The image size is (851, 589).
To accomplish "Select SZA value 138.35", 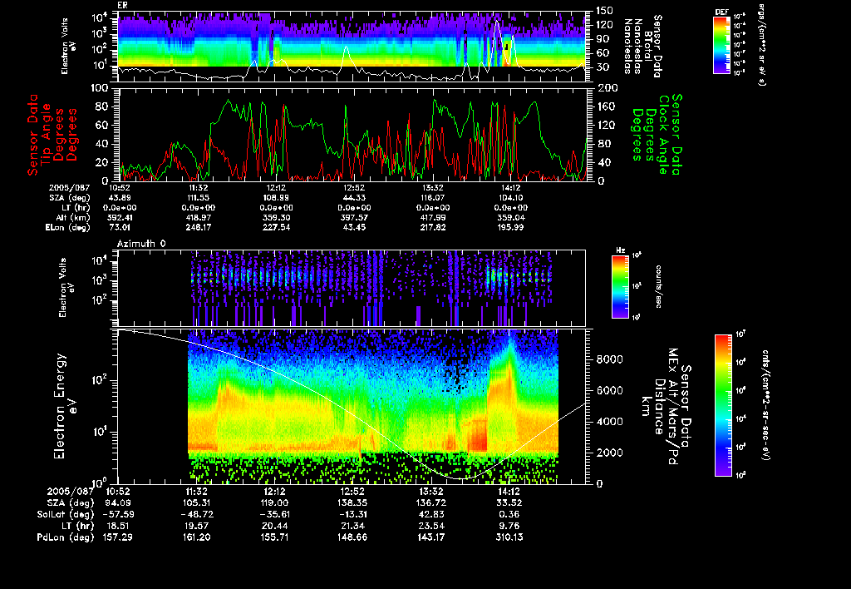I will pyautogui.click(x=352, y=503).
